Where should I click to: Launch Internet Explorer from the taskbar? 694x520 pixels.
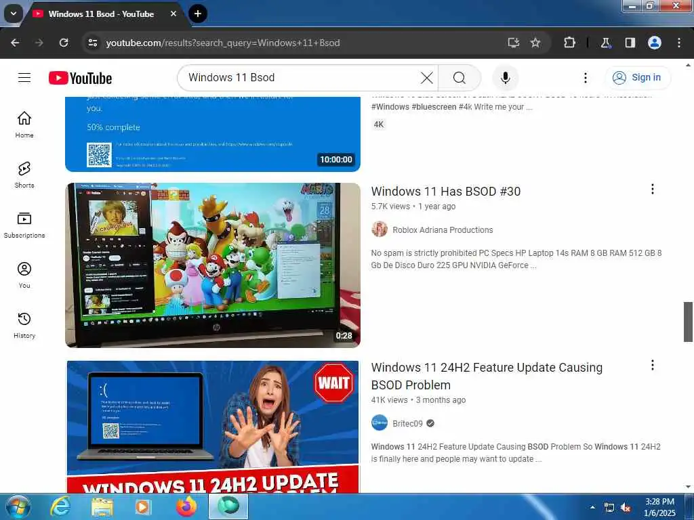(x=60, y=506)
